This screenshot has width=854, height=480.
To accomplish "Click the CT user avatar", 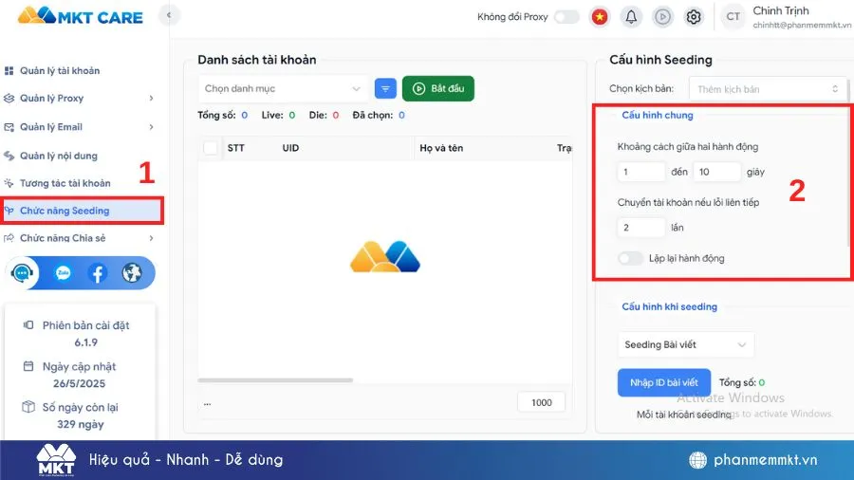I will [733, 17].
